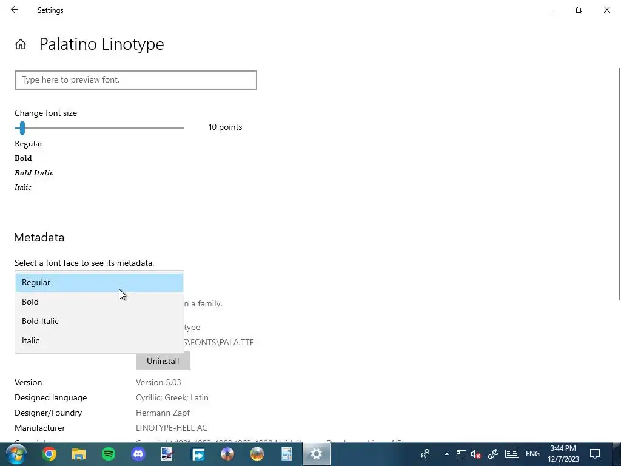
Task: Open the Settings home page icon
Action: 21,44
